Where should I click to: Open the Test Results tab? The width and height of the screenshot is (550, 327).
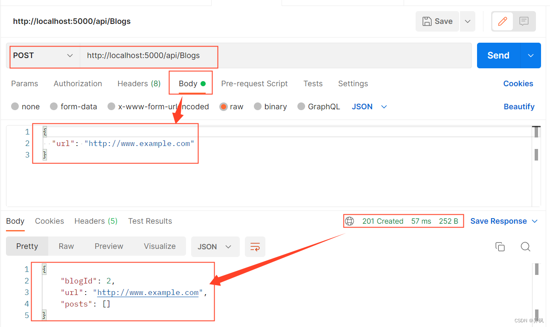[150, 221]
